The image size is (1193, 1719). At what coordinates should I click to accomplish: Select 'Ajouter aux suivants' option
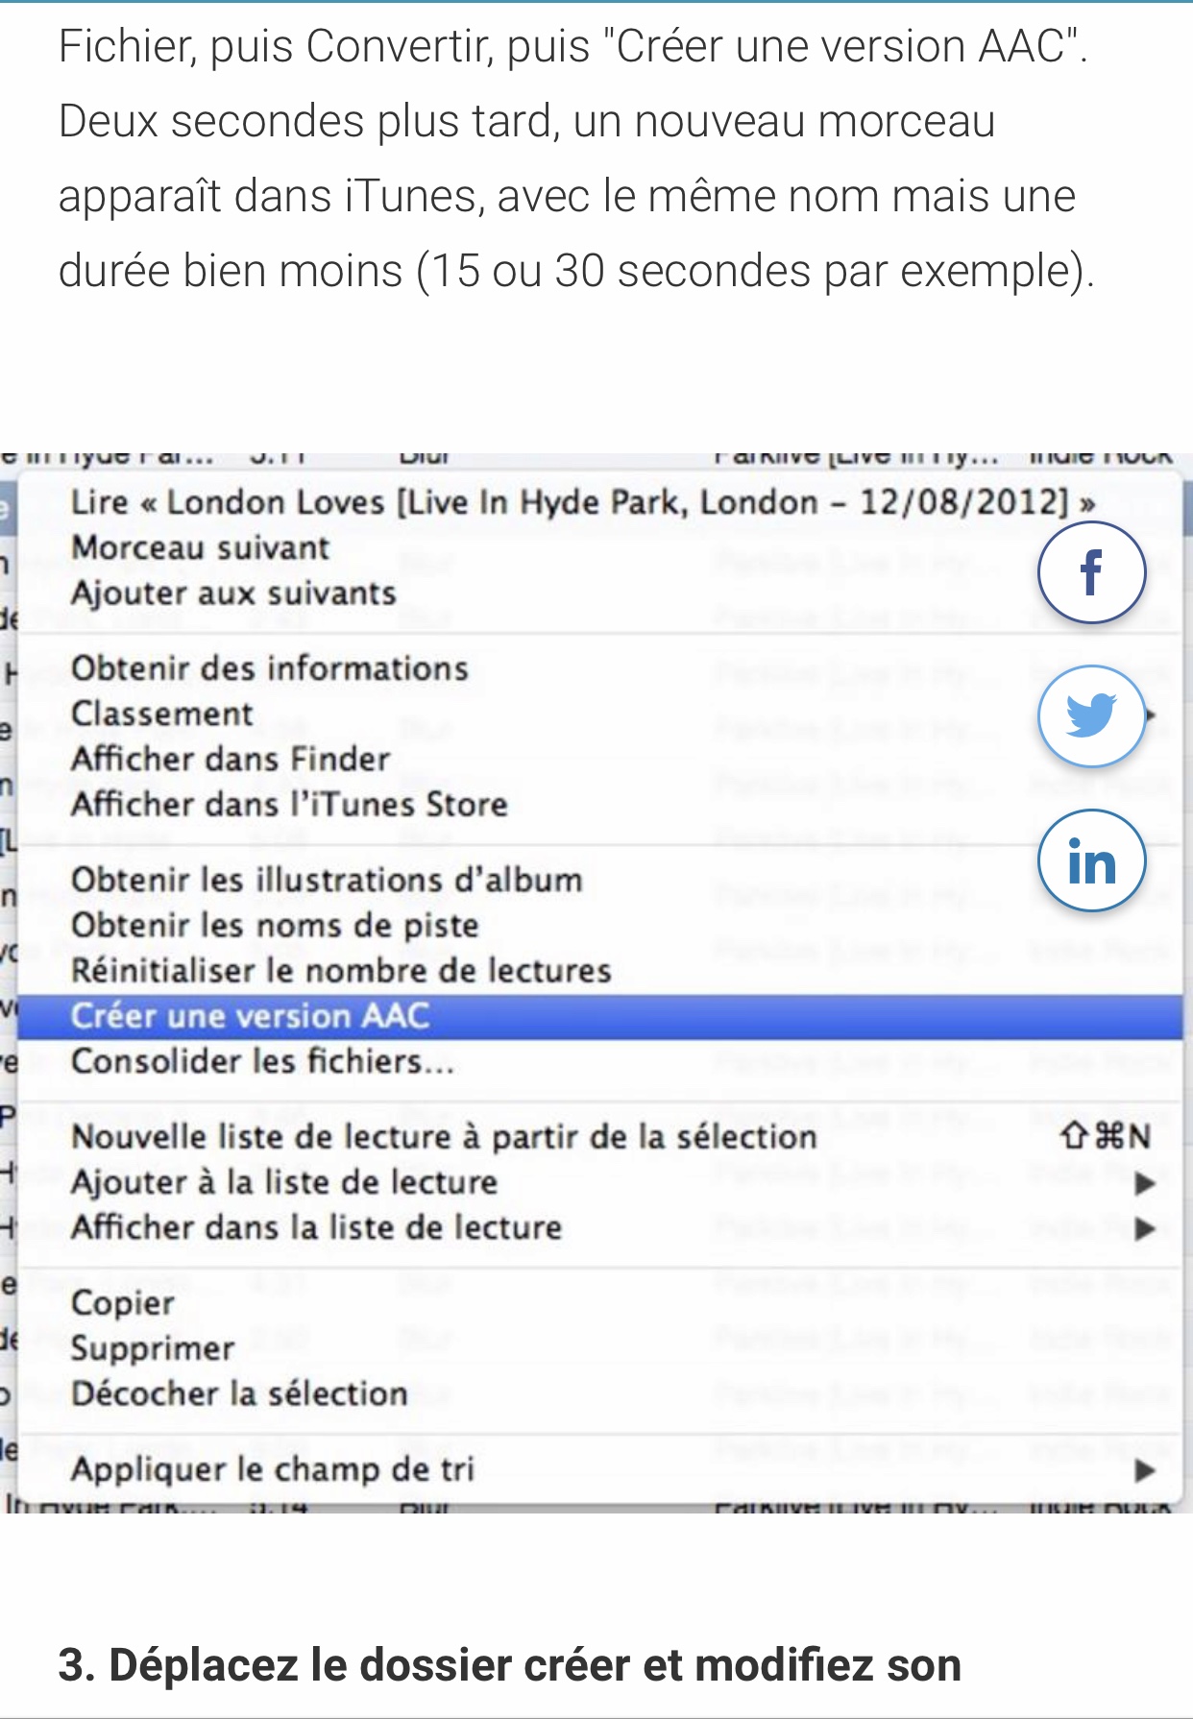point(233,593)
